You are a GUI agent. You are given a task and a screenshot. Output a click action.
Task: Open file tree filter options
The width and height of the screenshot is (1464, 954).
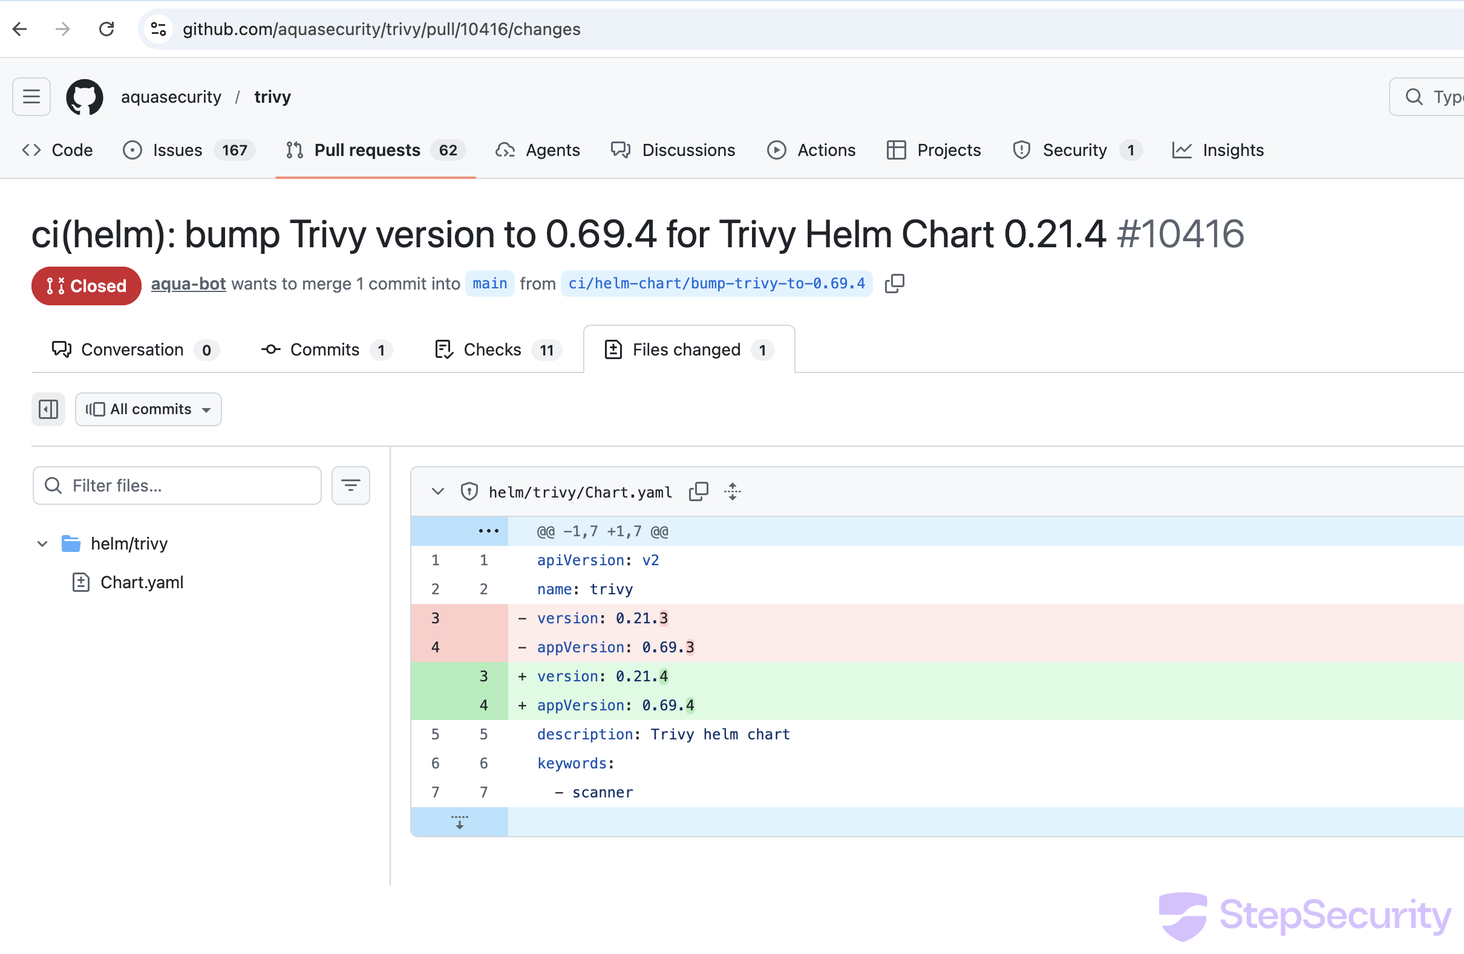click(x=351, y=485)
